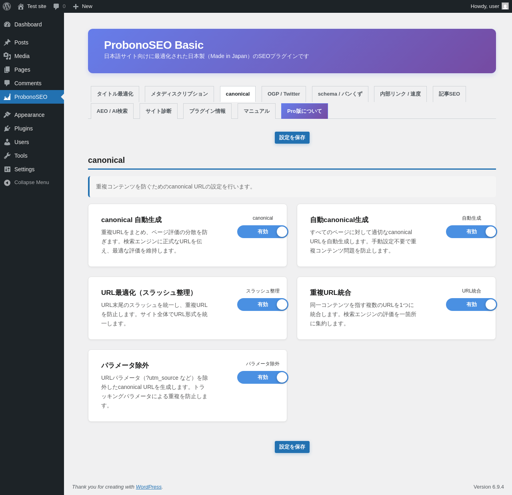Click the Version 6.9.4 footer text
Viewport: 512px width, 495px height.
tap(489, 487)
